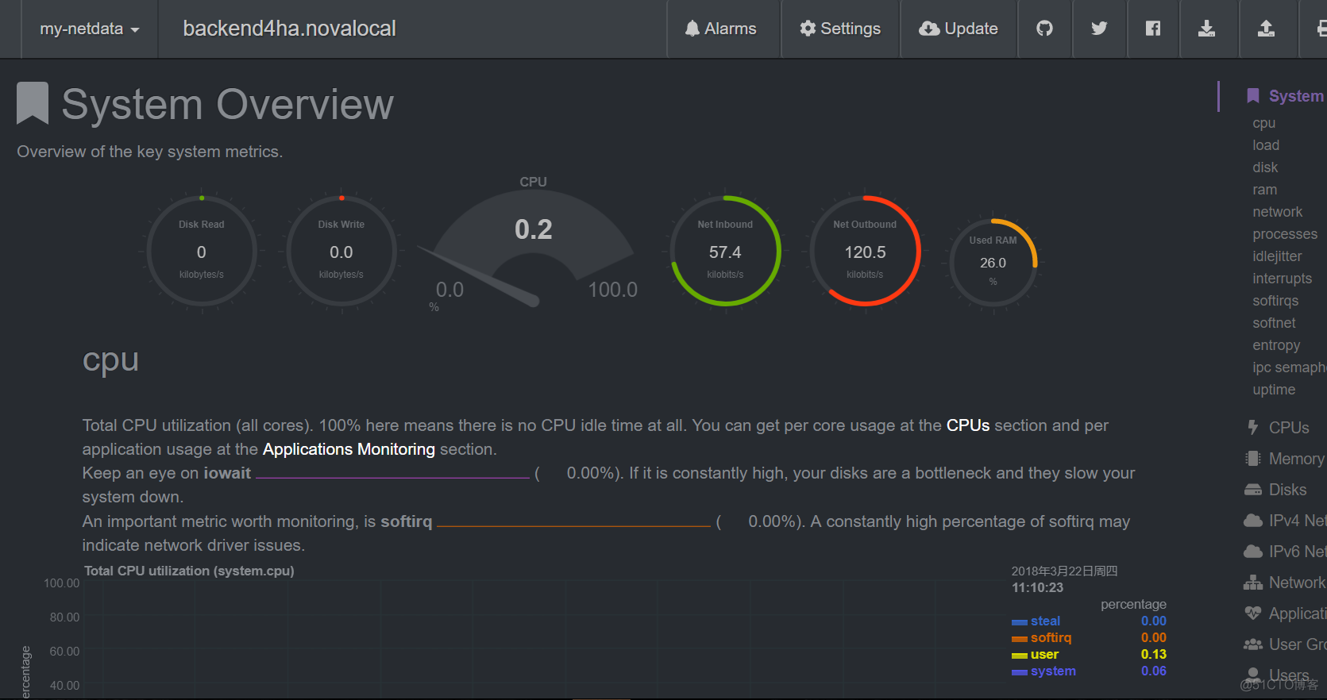Viewport: 1327px width, 700px height.
Task: Click the Net Inbound gauge
Action: 725,252
